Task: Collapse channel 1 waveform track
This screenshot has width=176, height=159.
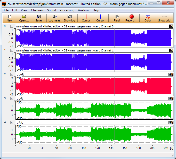Action: (x=12, y=50)
